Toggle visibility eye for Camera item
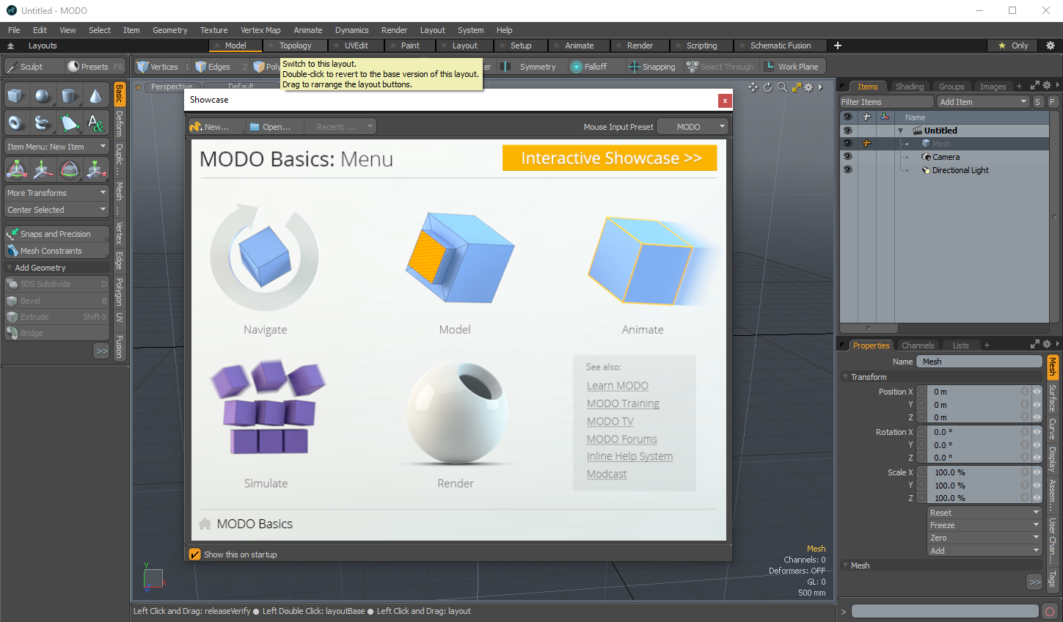Screen dimensions: 1063x622 [847, 157]
